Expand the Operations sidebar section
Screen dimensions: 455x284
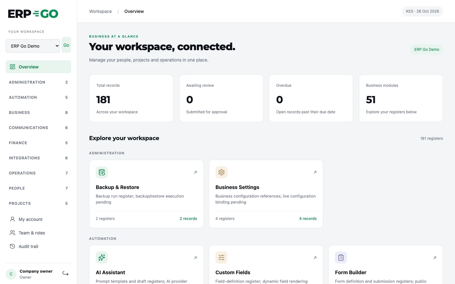tap(38, 173)
